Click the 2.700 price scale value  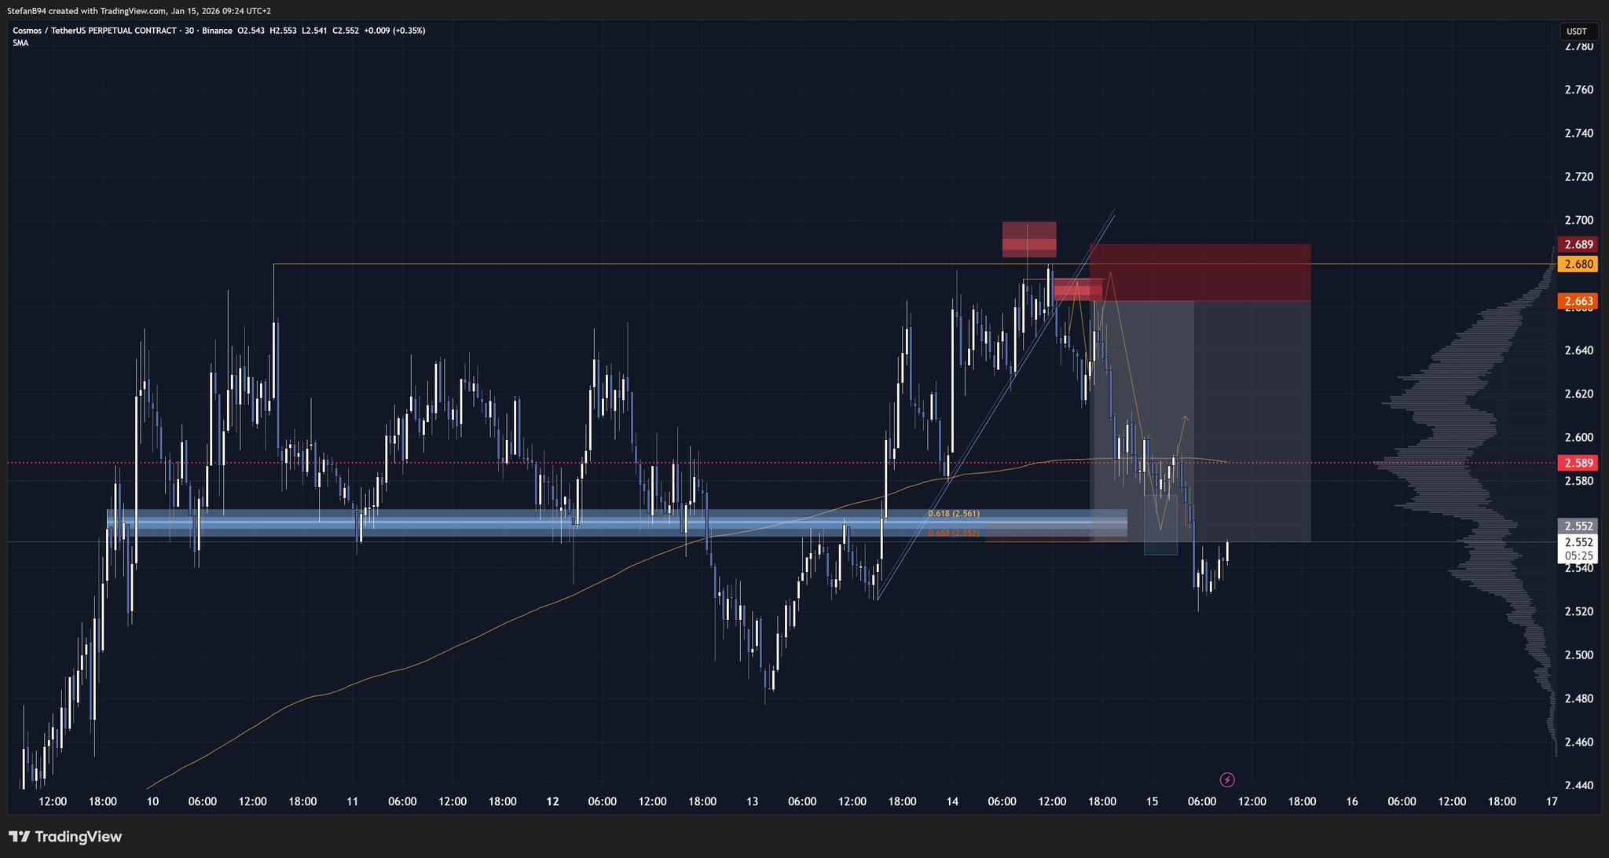coord(1578,220)
